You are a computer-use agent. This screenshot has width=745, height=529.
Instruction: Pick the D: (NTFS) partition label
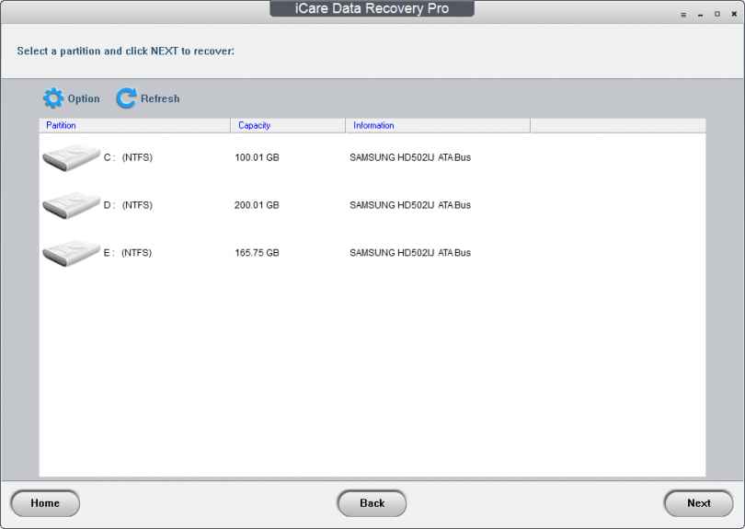(128, 205)
